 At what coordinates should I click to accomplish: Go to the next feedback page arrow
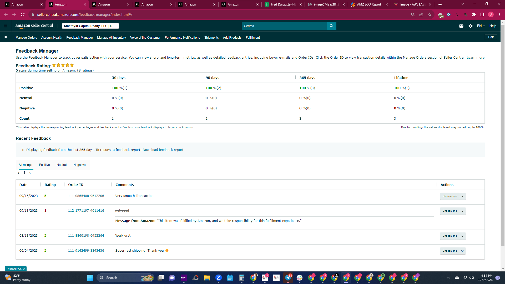pos(30,173)
